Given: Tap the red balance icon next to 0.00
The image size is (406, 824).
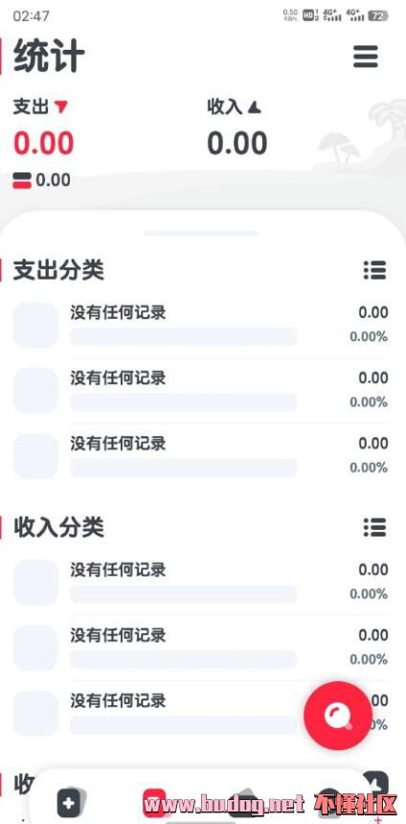Looking at the screenshot, I should (x=22, y=181).
